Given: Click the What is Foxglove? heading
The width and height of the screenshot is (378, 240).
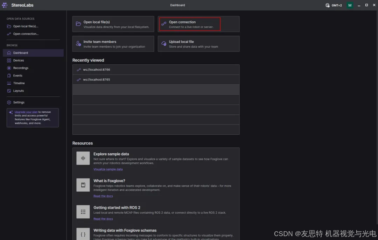Looking at the screenshot, I should [x=109, y=181].
